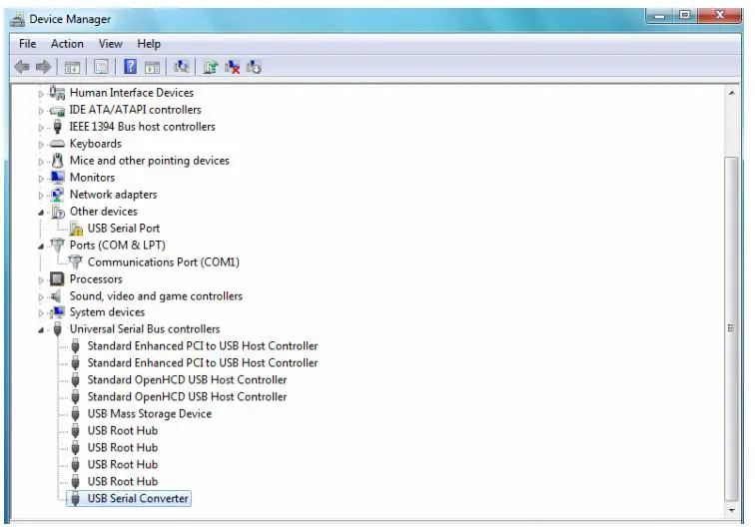Click the blue Help question mark icon

coord(130,67)
